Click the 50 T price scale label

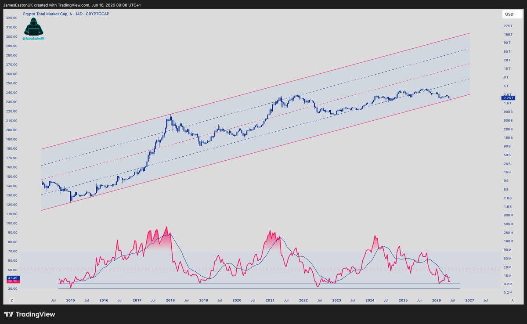tap(507, 51)
